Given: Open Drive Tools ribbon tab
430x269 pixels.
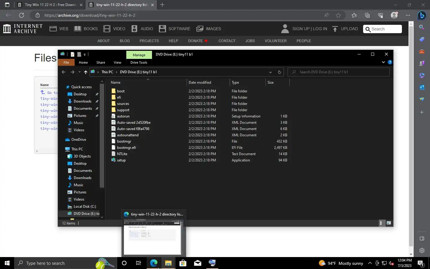Looking at the screenshot, I should coord(139,62).
